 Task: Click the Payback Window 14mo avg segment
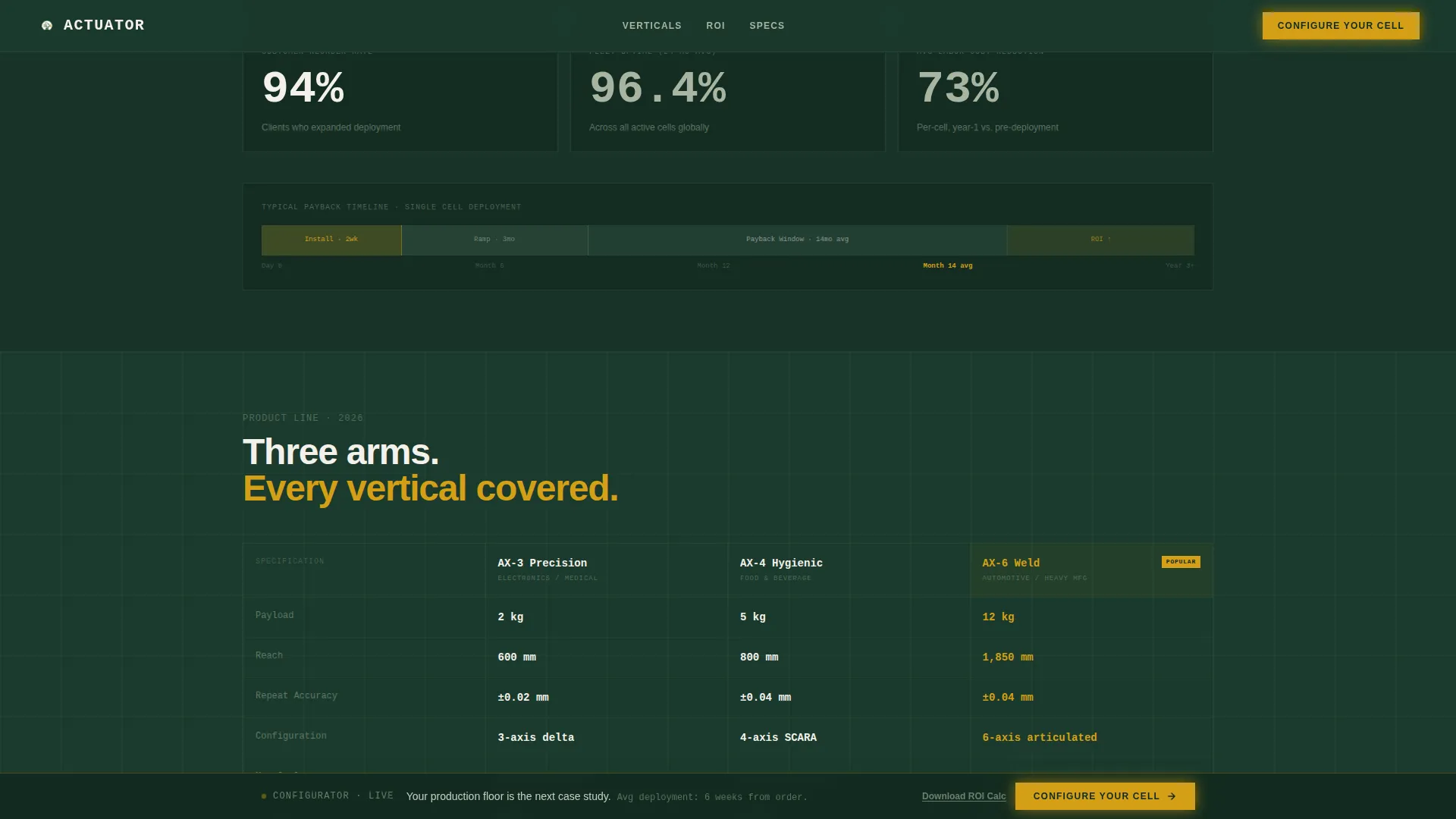pos(797,240)
